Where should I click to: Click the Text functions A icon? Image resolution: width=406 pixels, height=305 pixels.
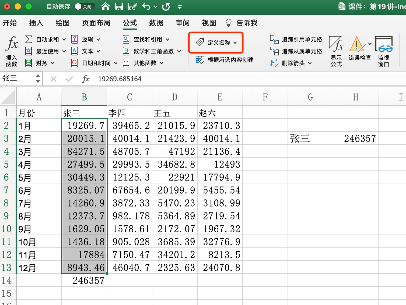click(x=74, y=51)
